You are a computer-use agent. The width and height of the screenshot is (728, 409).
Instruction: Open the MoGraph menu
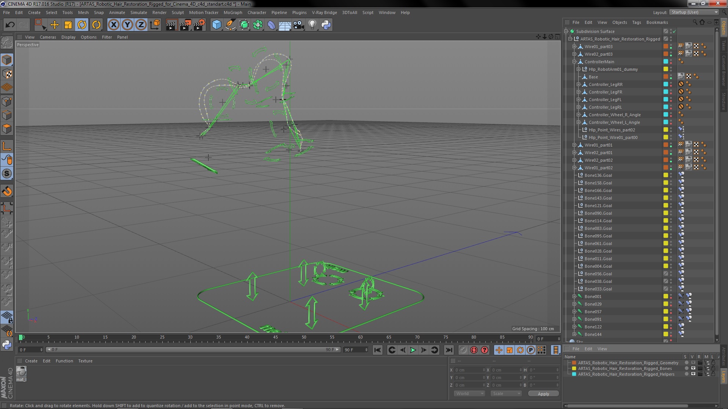point(233,12)
